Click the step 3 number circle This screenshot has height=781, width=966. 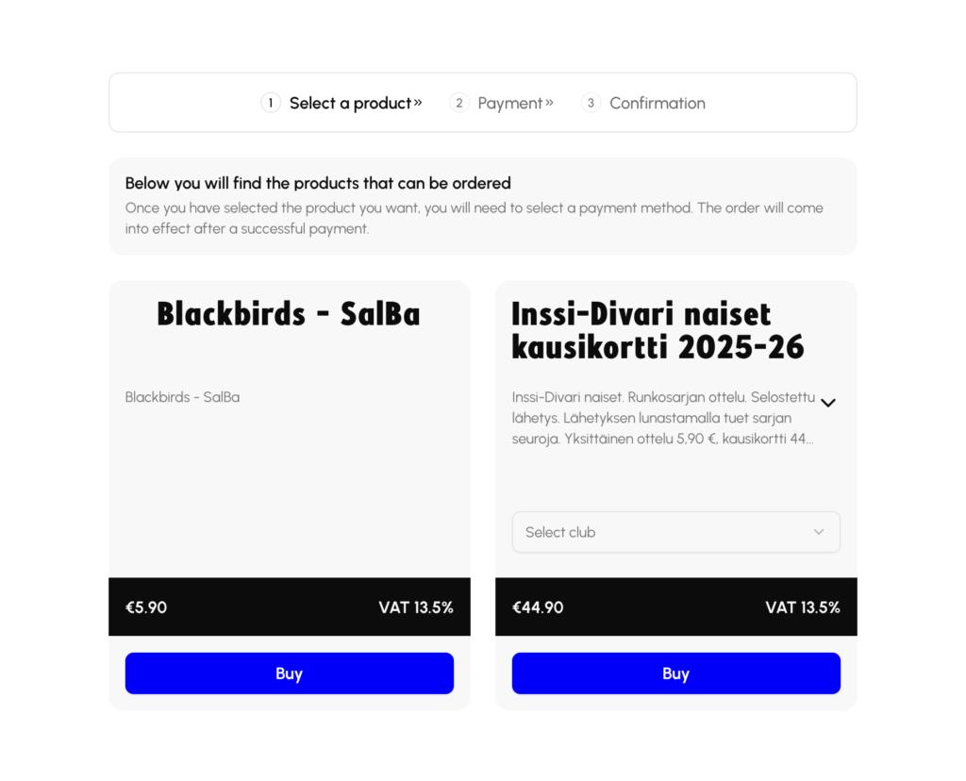tap(591, 103)
